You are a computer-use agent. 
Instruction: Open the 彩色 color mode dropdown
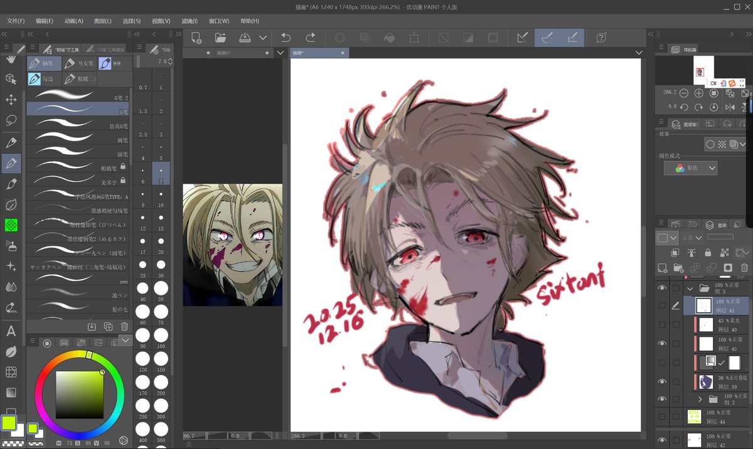click(690, 168)
